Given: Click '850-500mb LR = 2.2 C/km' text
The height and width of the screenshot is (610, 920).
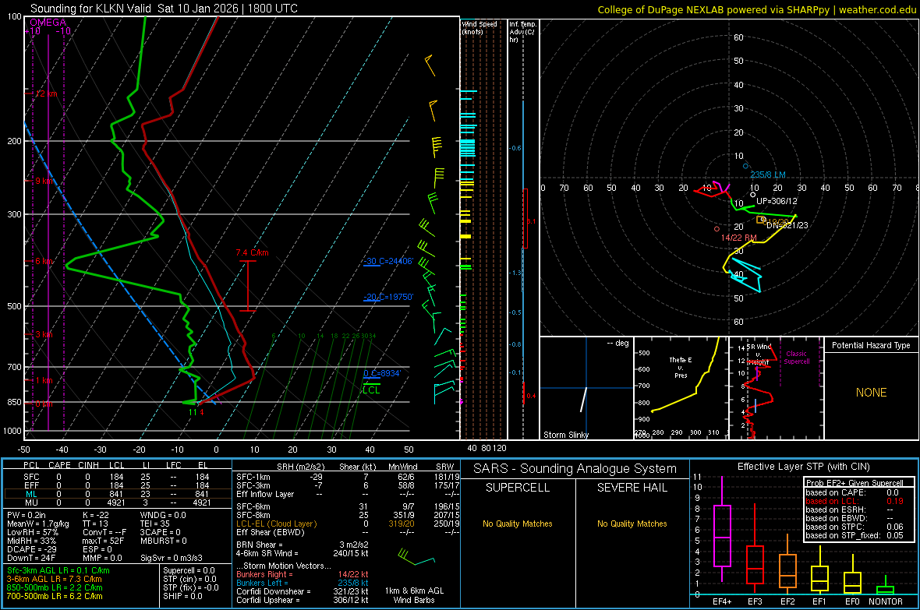Looking at the screenshot, I should point(55,587).
